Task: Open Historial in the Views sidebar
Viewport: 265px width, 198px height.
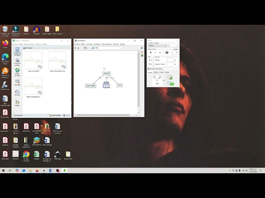Action: [x=17, y=92]
